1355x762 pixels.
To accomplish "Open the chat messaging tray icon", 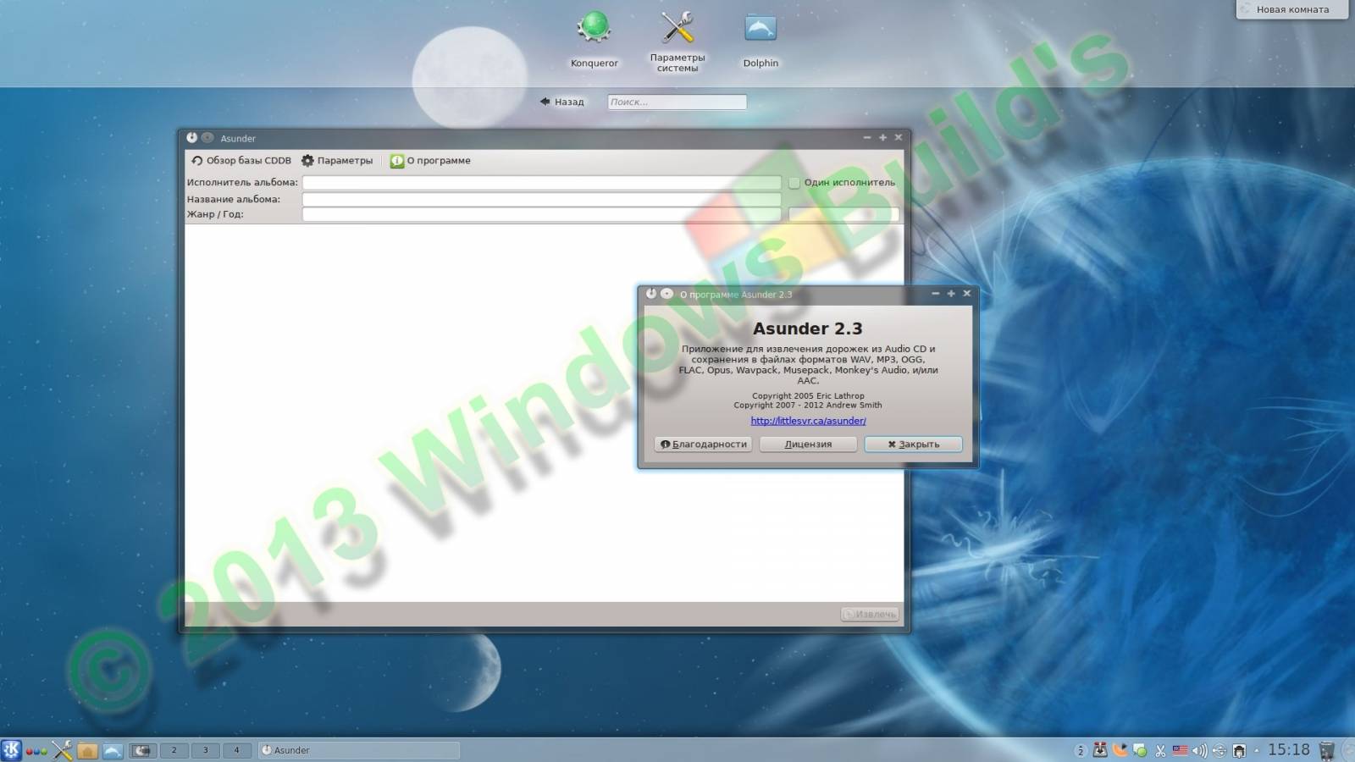I will [1140, 750].
